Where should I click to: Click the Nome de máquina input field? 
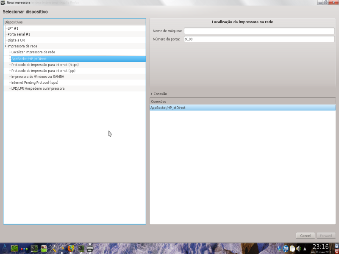[259, 31]
